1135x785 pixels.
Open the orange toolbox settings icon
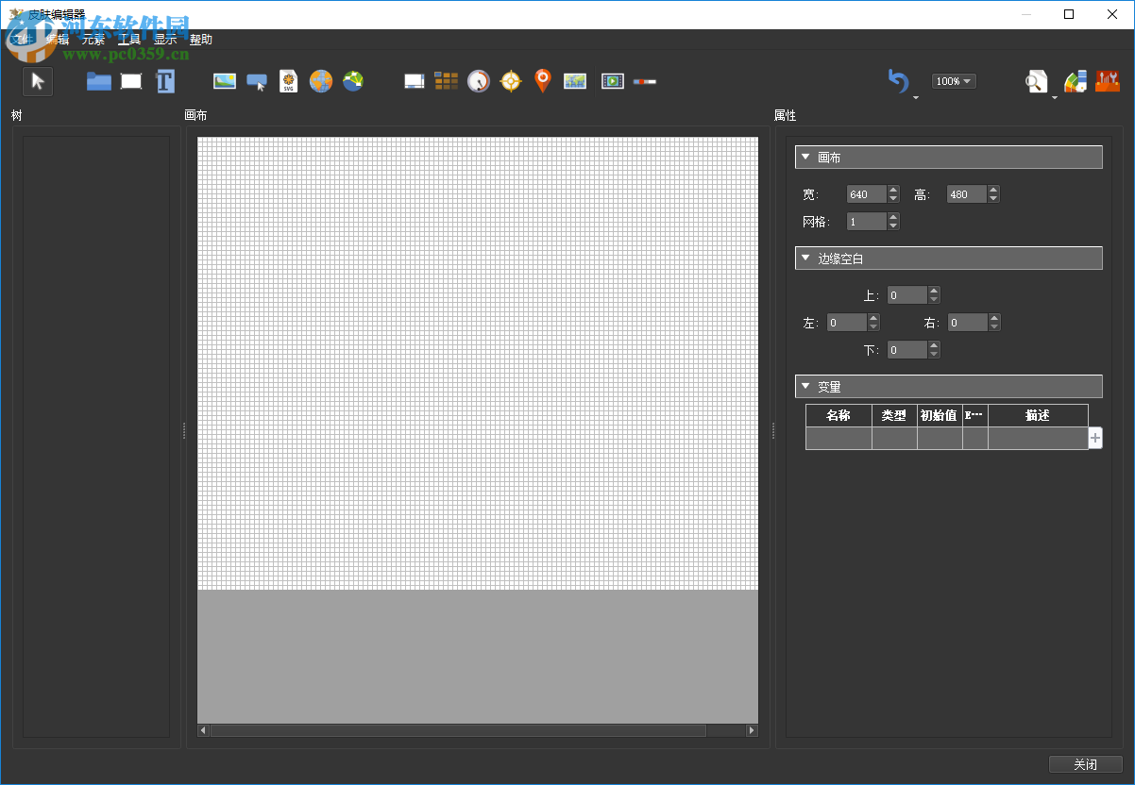pos(1108,81)
